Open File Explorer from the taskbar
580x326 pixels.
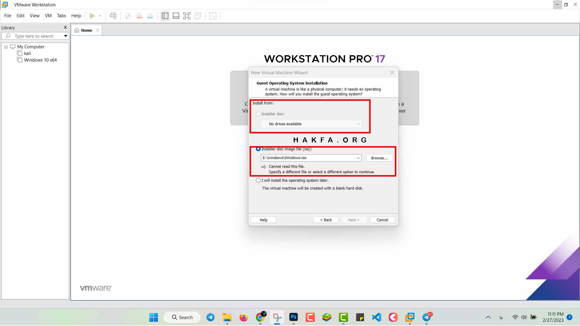[x=227, y=317]
